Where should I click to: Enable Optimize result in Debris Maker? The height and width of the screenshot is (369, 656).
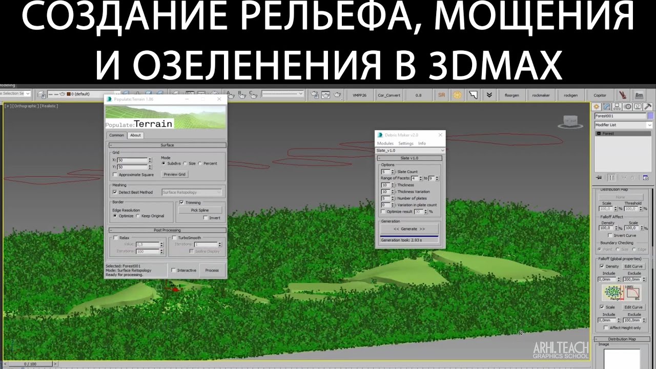(x=383, y=211)
